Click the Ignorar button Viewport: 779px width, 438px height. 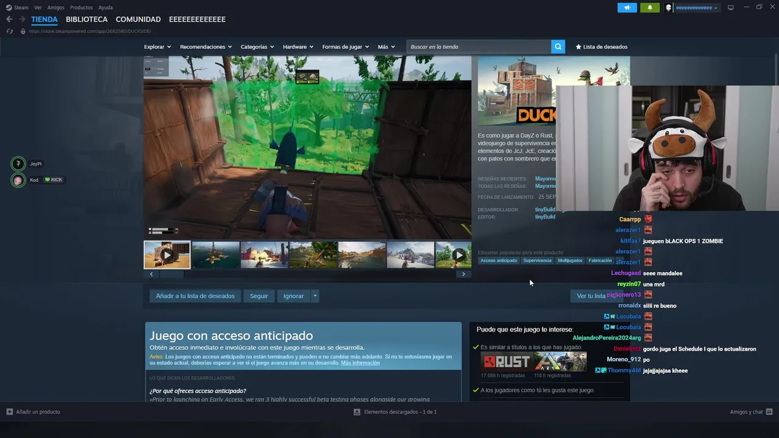(x=293, y=296)
